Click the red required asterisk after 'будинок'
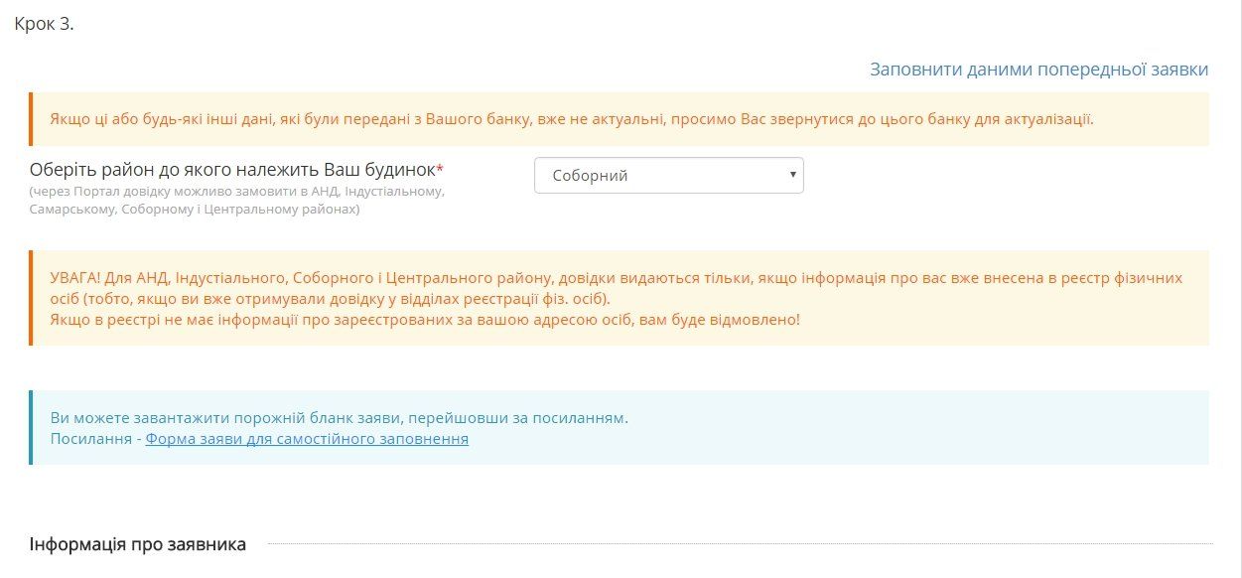This screenshot has height=578, width=1242. tap(440, 169)
